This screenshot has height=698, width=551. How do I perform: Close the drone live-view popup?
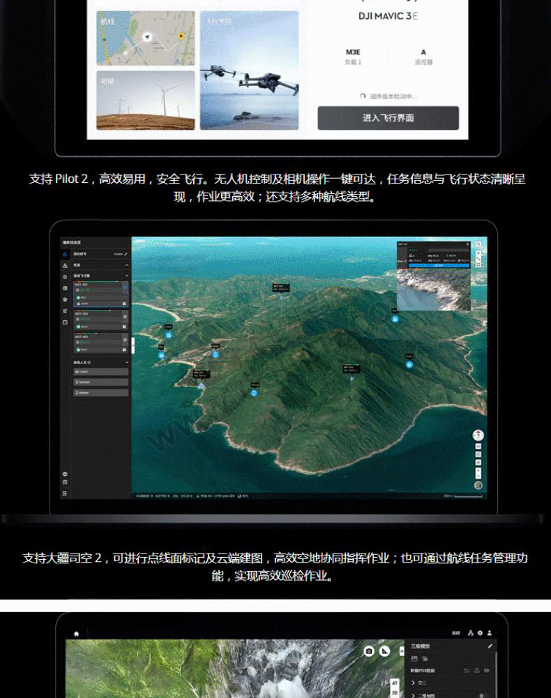(467, 244)
